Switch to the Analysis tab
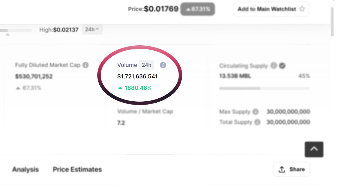The image size is (341, 192). [26, 169]
